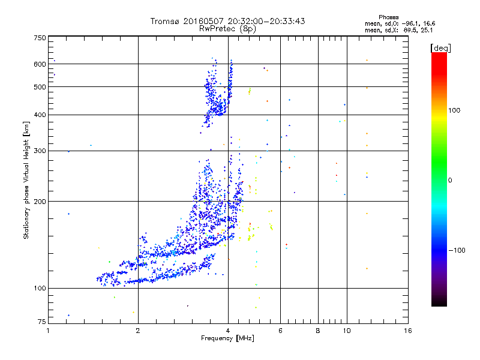480x360 pixels.
Task: Click x-axis tick label '6'
Action: pyautogui.click(x=280, y=331)
